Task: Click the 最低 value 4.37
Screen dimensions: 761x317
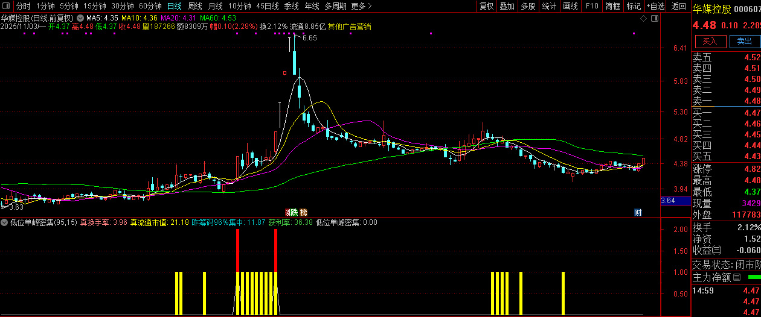Action: (752, 192)
